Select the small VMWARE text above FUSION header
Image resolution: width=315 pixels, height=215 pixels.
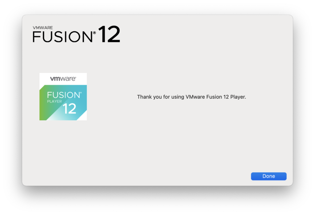[x=43, y=28]
